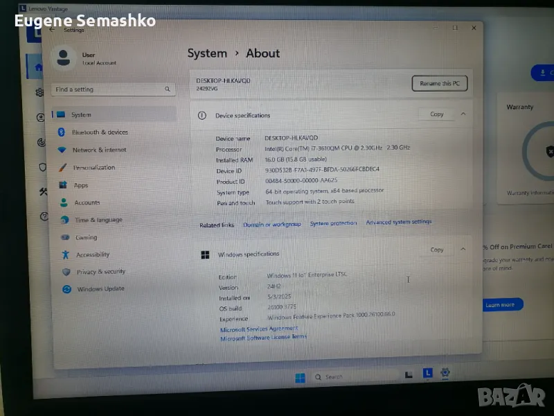Screen dimensions: 554x416
Task: Click the Windows Start button on taskbar
Action: click(x=300, y=378)
